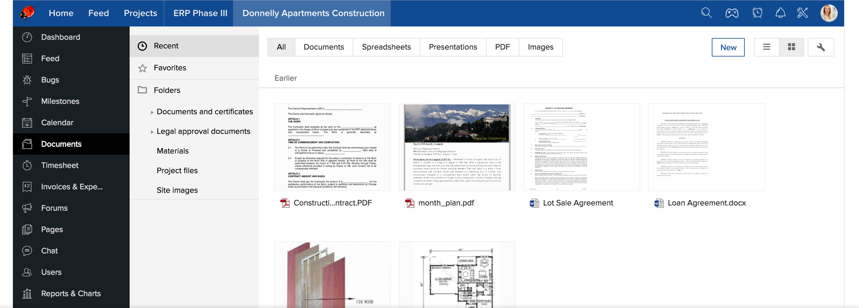
Task: Click the game controller icon
Action: click(732, 13)
